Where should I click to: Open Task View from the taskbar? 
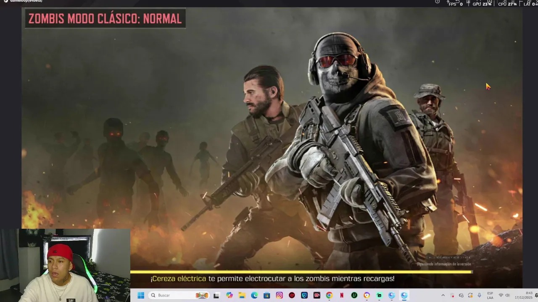click(216, 295)
